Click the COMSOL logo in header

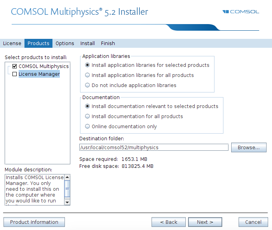tap(241, 12)
